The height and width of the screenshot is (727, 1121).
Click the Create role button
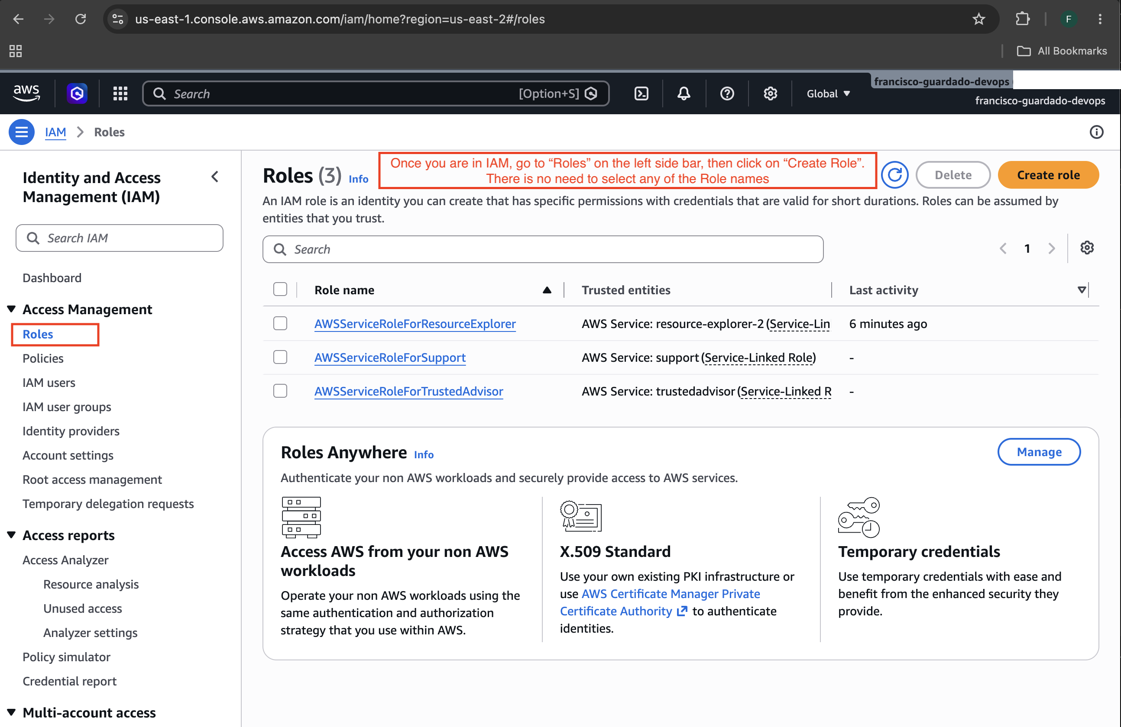point(1049,175)
